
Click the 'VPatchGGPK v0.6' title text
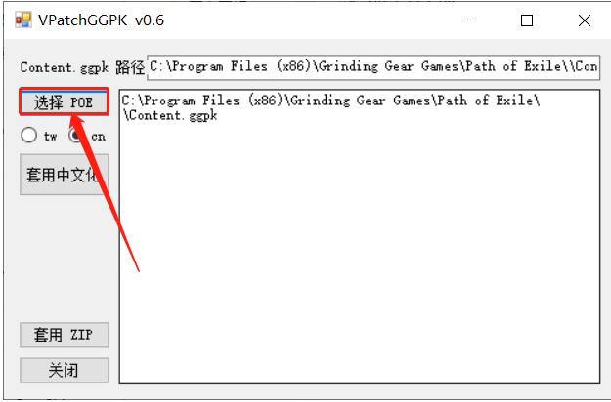101,20
